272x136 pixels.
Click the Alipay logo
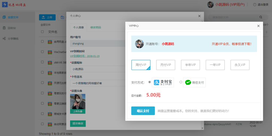(x=163, y=82)
